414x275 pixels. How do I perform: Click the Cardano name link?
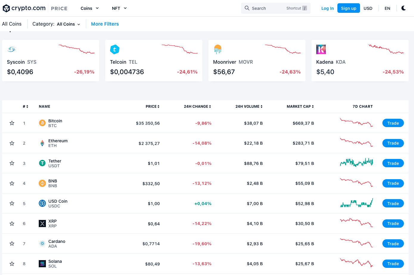(x=57, y=241)
